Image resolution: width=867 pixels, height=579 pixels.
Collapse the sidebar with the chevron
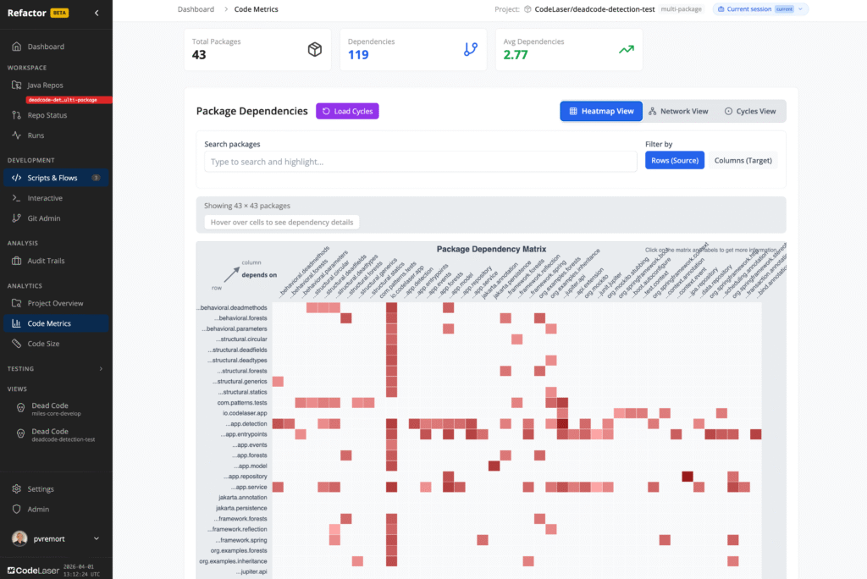click(97, 13)
